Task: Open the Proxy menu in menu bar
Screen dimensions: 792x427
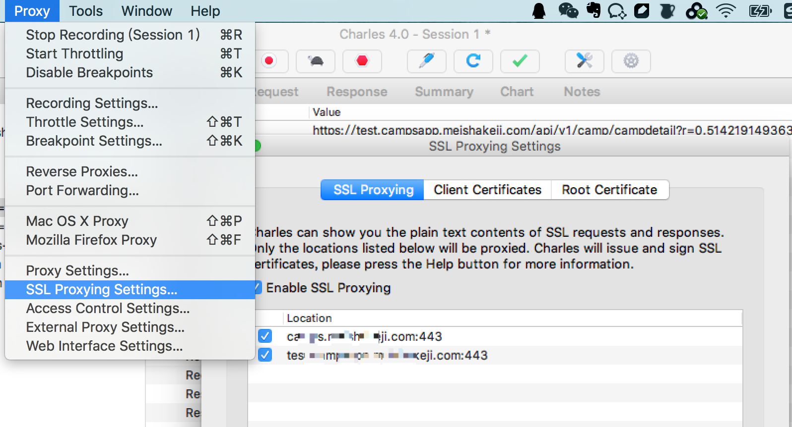Action: (x=32, y=11)
